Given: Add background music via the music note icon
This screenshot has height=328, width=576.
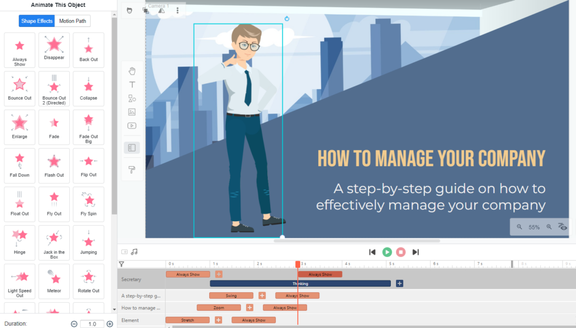Looking at the screenshot, I should 134,252.
